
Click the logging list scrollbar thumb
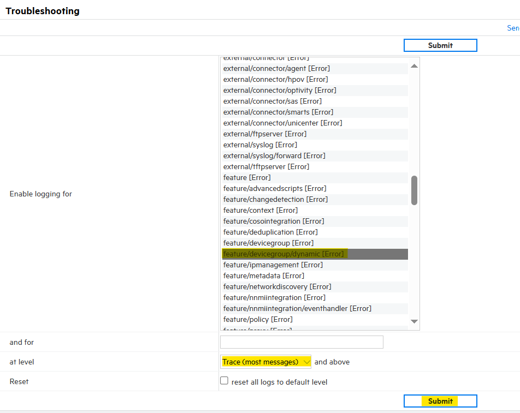click(414, 190)
